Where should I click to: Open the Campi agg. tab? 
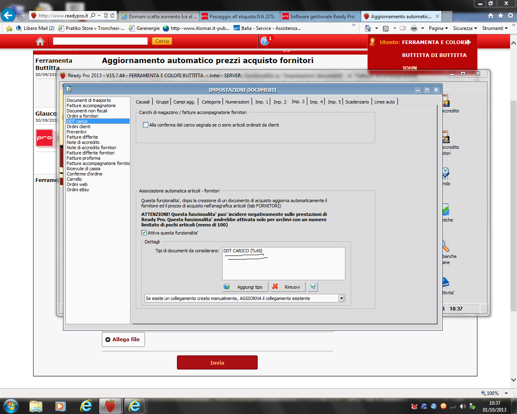coord(184,102)
